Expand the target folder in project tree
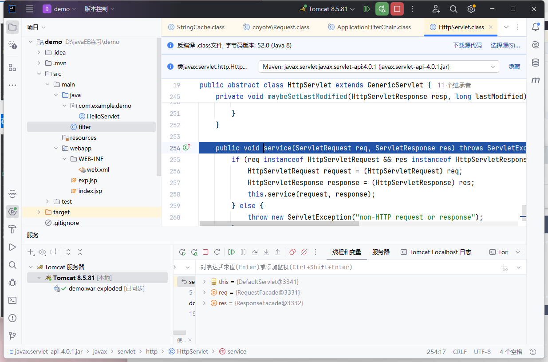 [39, 212]
